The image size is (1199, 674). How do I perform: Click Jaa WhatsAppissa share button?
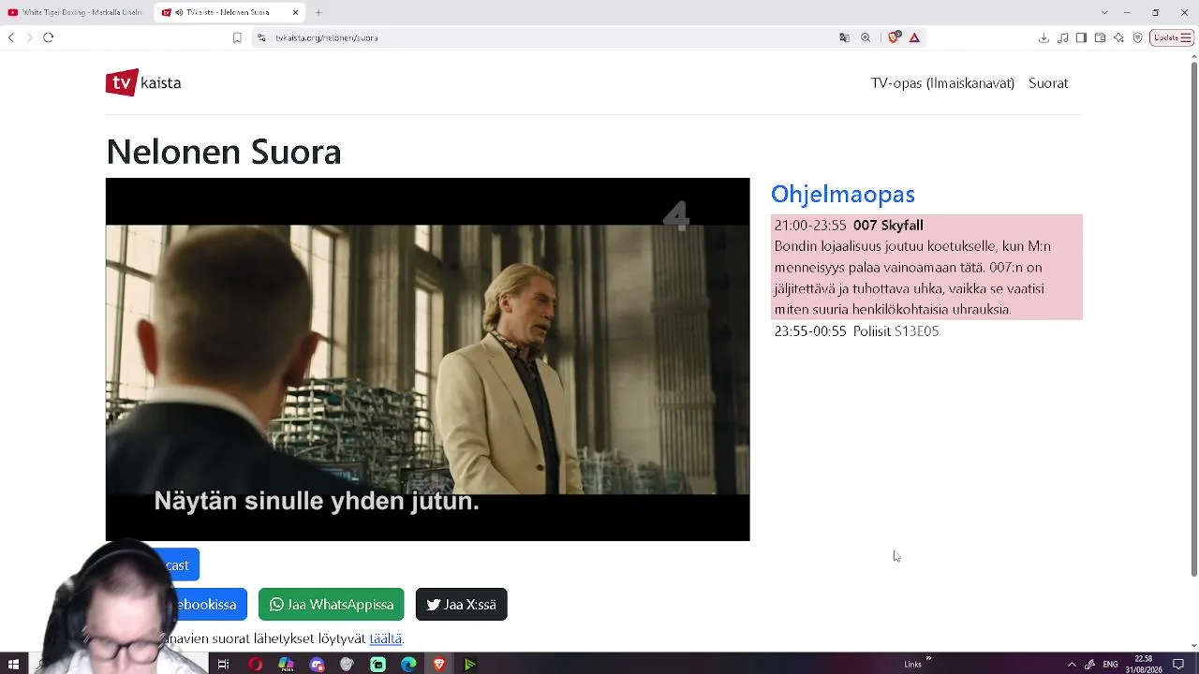[x=331, y=605]
